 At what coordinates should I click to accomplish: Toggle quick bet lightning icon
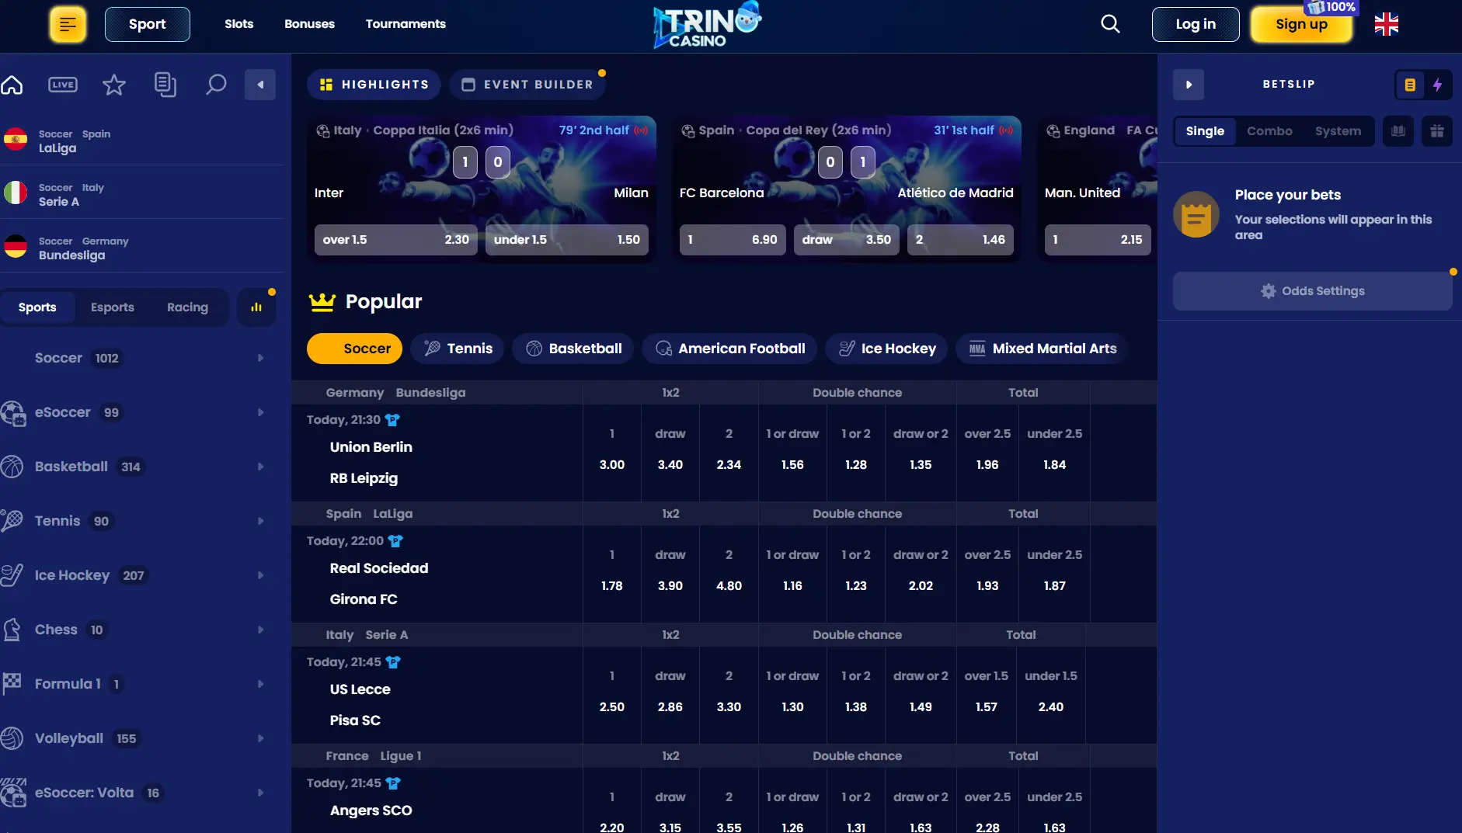pos(1437,85)
